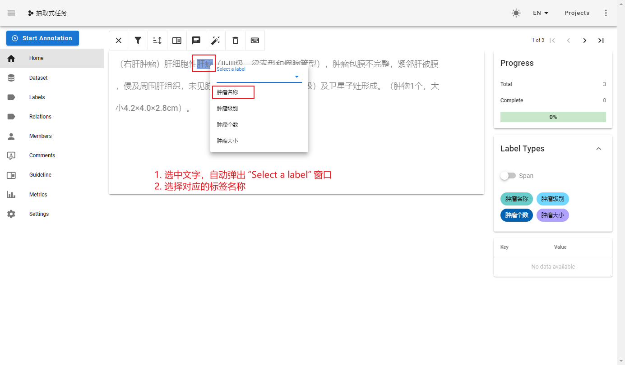Toggle the light/dark theme sun icon

coord(516,13)
